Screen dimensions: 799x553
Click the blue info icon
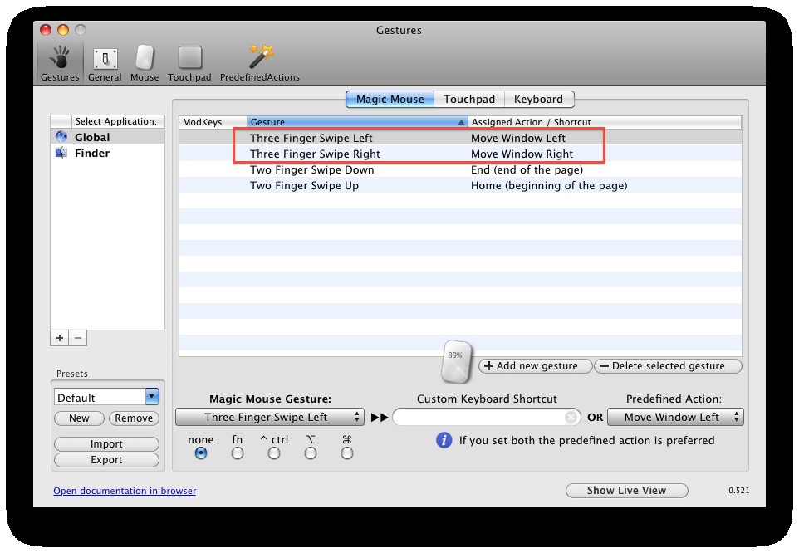pyautogui.click(x=444, y=440)
